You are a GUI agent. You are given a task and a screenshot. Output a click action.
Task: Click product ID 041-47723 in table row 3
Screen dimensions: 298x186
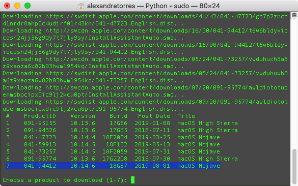[40, 137]
